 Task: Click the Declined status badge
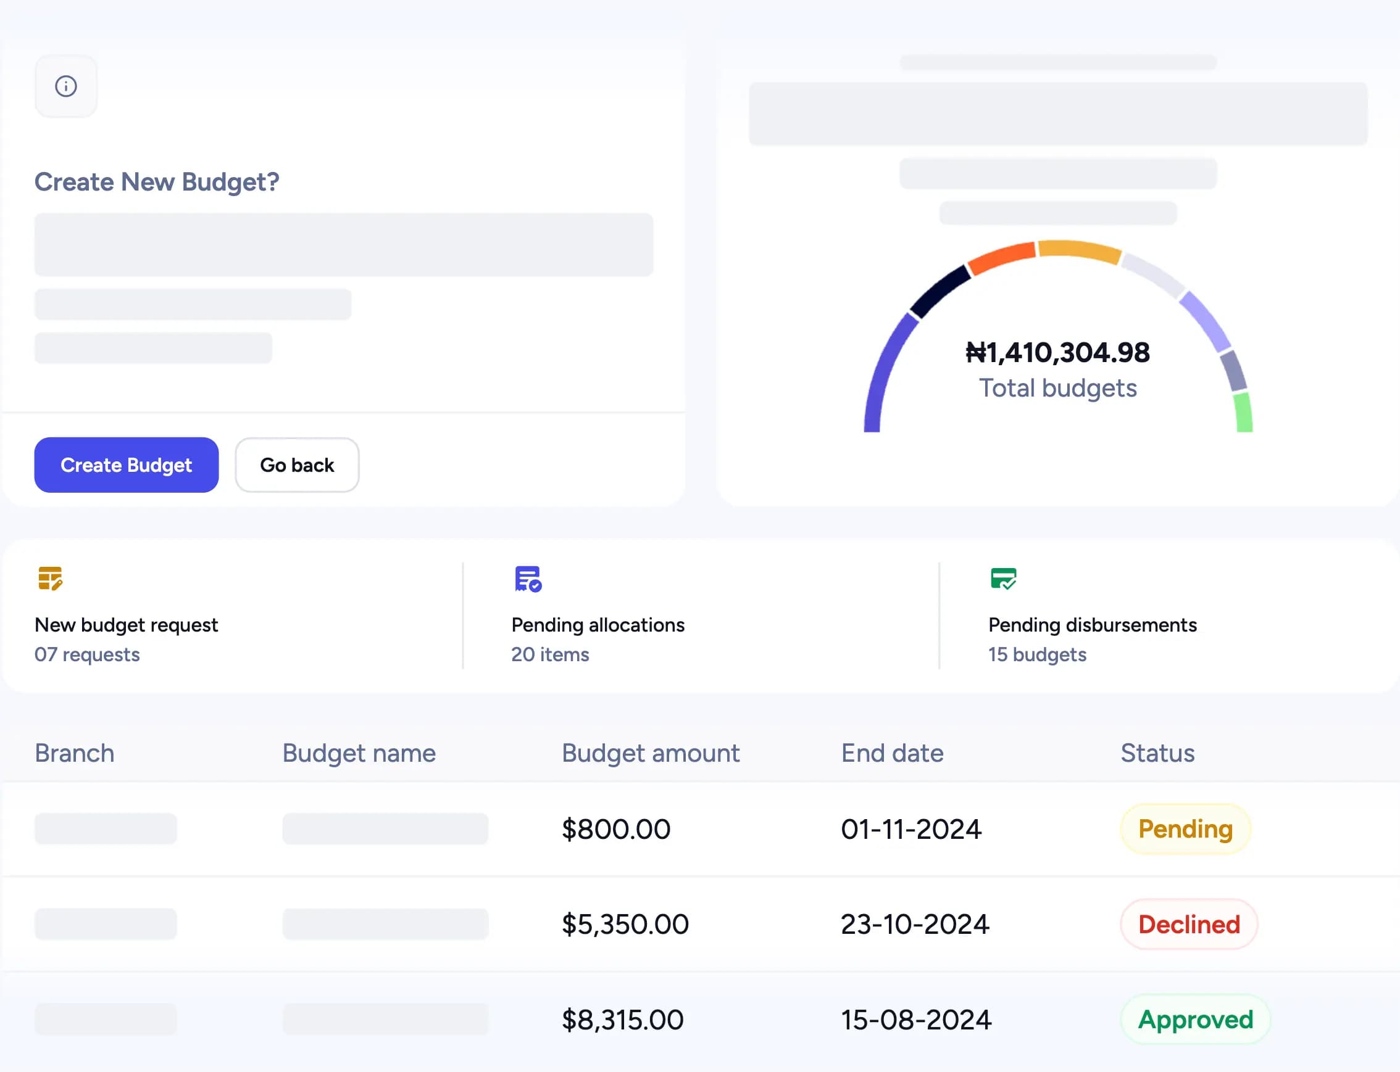(1189, 925)
